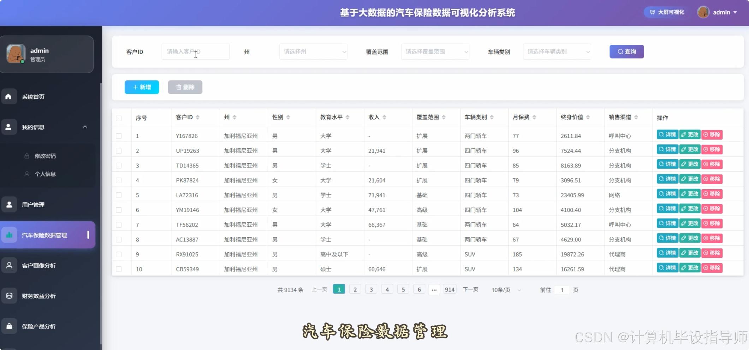
Task: Check the select-all checkbox in table header
Action: tap(119, 118)
